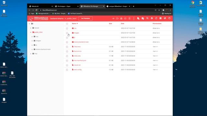Check the favicon.ico file checkbox
Screen dimensions: 207x116
click(x=67, y=52)
